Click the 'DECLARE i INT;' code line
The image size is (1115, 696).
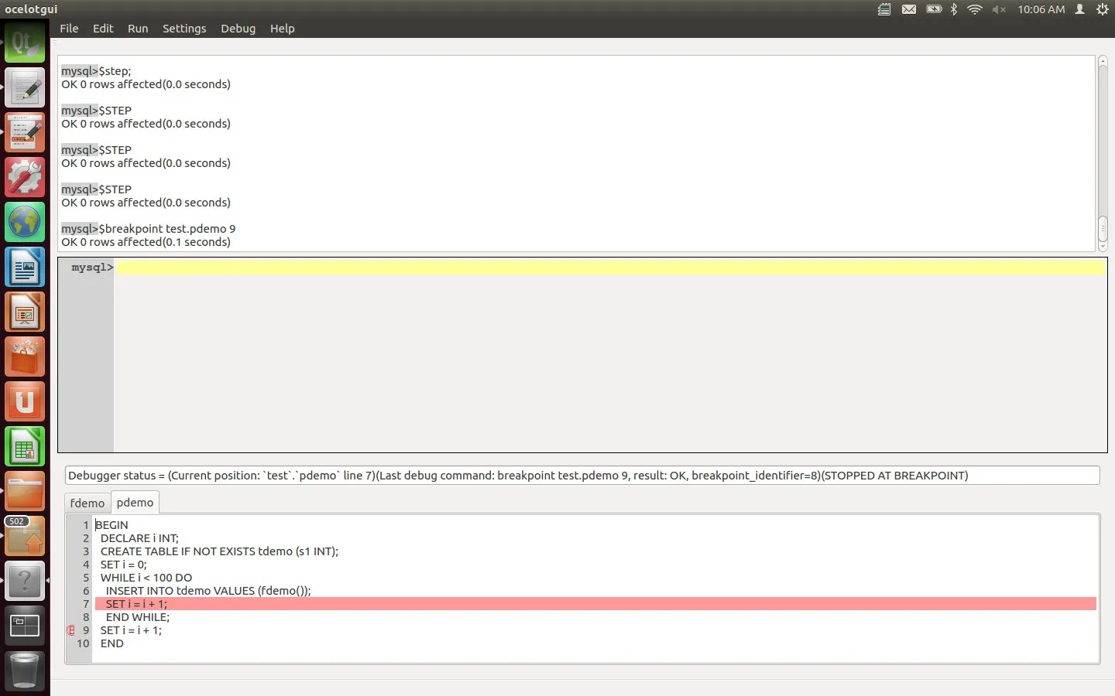click(x=139, y=538)
